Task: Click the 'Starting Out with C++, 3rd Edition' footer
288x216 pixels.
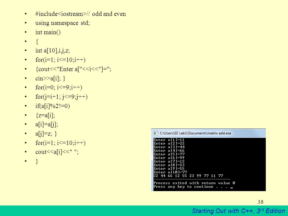Action: pyautogui.click(x=238, y=211)
